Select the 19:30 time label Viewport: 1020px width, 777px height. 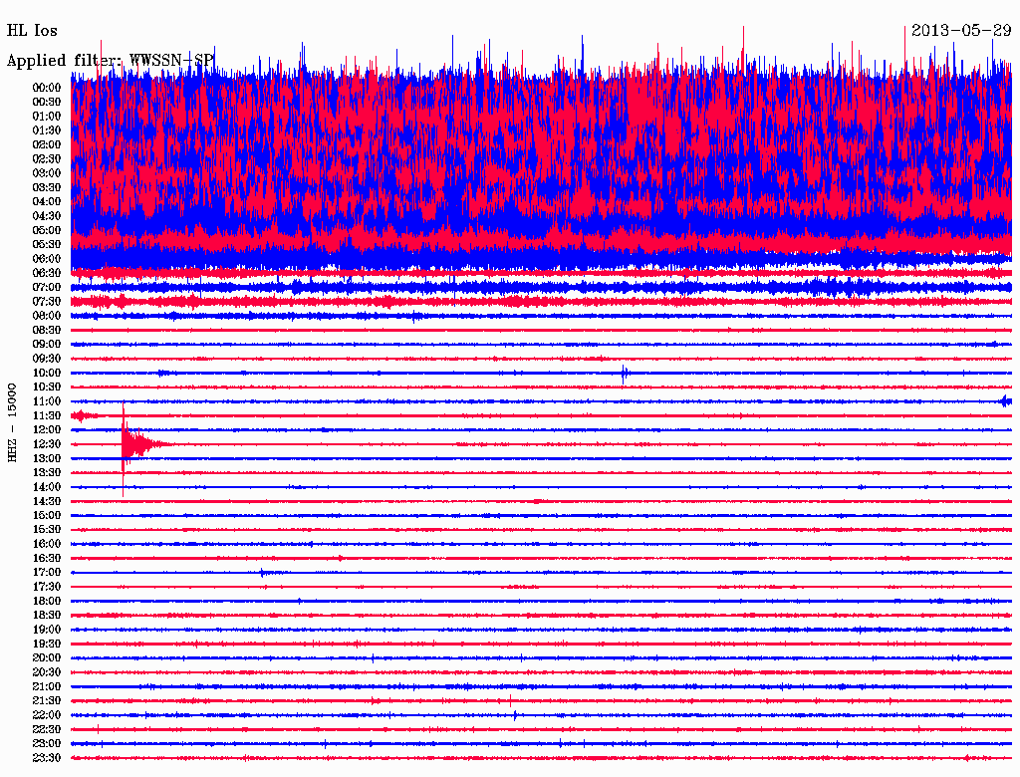[46, 644]
